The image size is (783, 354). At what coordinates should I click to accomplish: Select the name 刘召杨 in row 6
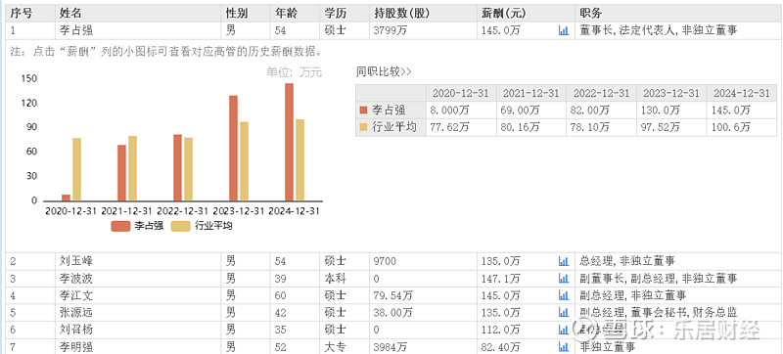coord(76,330)
